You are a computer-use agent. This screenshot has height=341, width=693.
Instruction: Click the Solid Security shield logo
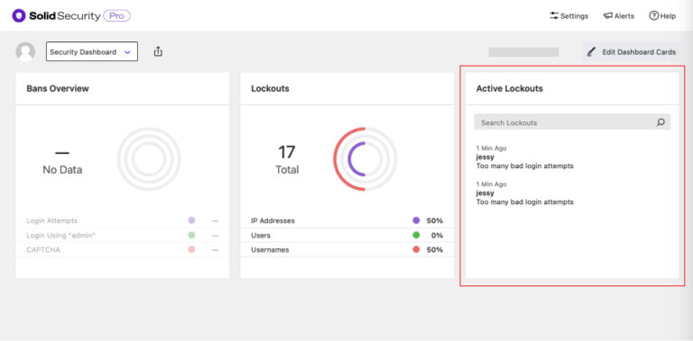pyautogui.click(x=19, y=16)
